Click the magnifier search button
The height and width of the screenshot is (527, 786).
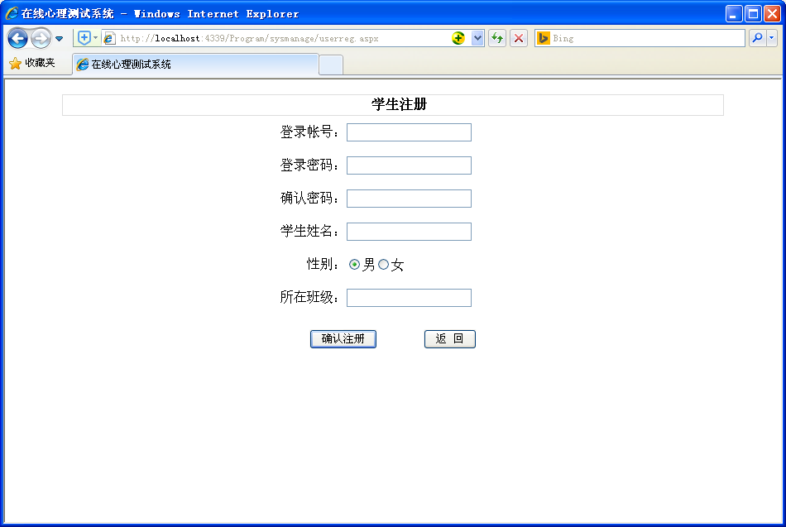[757, 38]
